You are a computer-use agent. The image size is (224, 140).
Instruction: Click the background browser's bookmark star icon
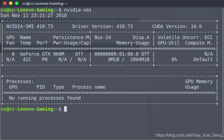(174, 13)
